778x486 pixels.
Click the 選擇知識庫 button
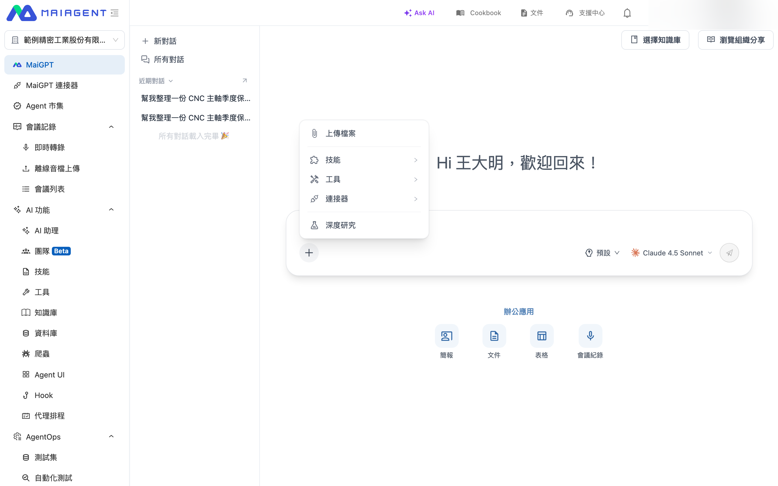pyautogui.click(x=655, y=40)
